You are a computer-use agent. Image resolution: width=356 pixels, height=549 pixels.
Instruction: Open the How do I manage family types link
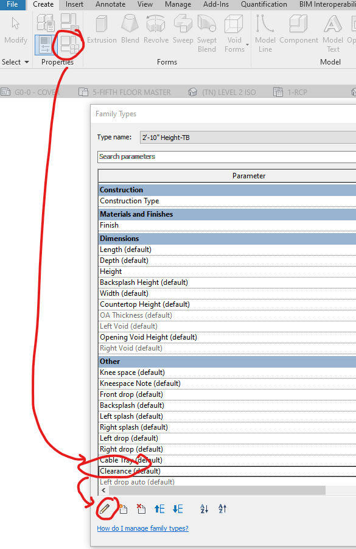coord(142,528)
